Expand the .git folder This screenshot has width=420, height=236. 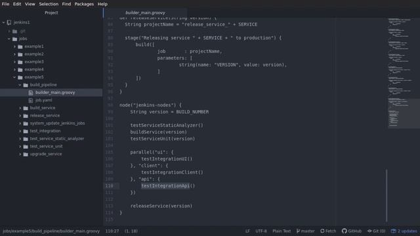click(x=9, y=31)
